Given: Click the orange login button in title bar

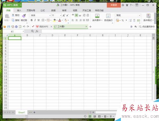Looking at the screenshot, I should [x=114, y=5].
